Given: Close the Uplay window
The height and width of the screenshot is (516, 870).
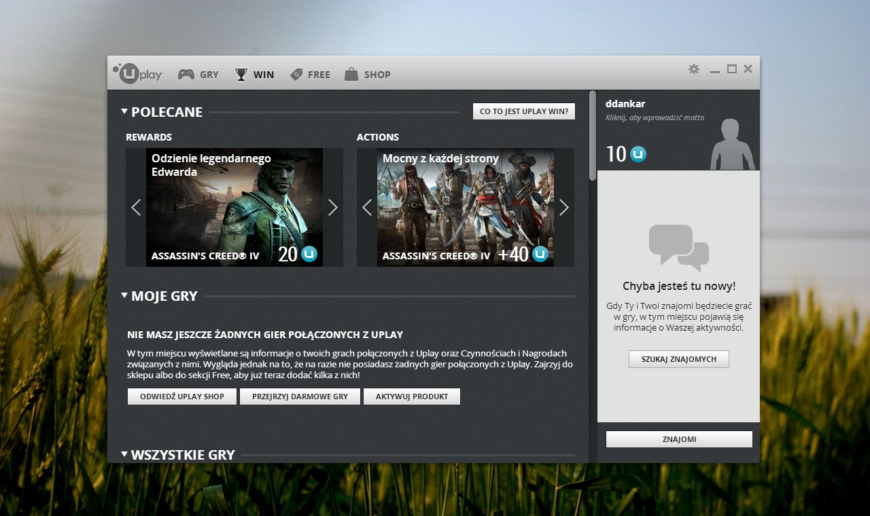Looking at the screenshot, I should pos(748,69).
